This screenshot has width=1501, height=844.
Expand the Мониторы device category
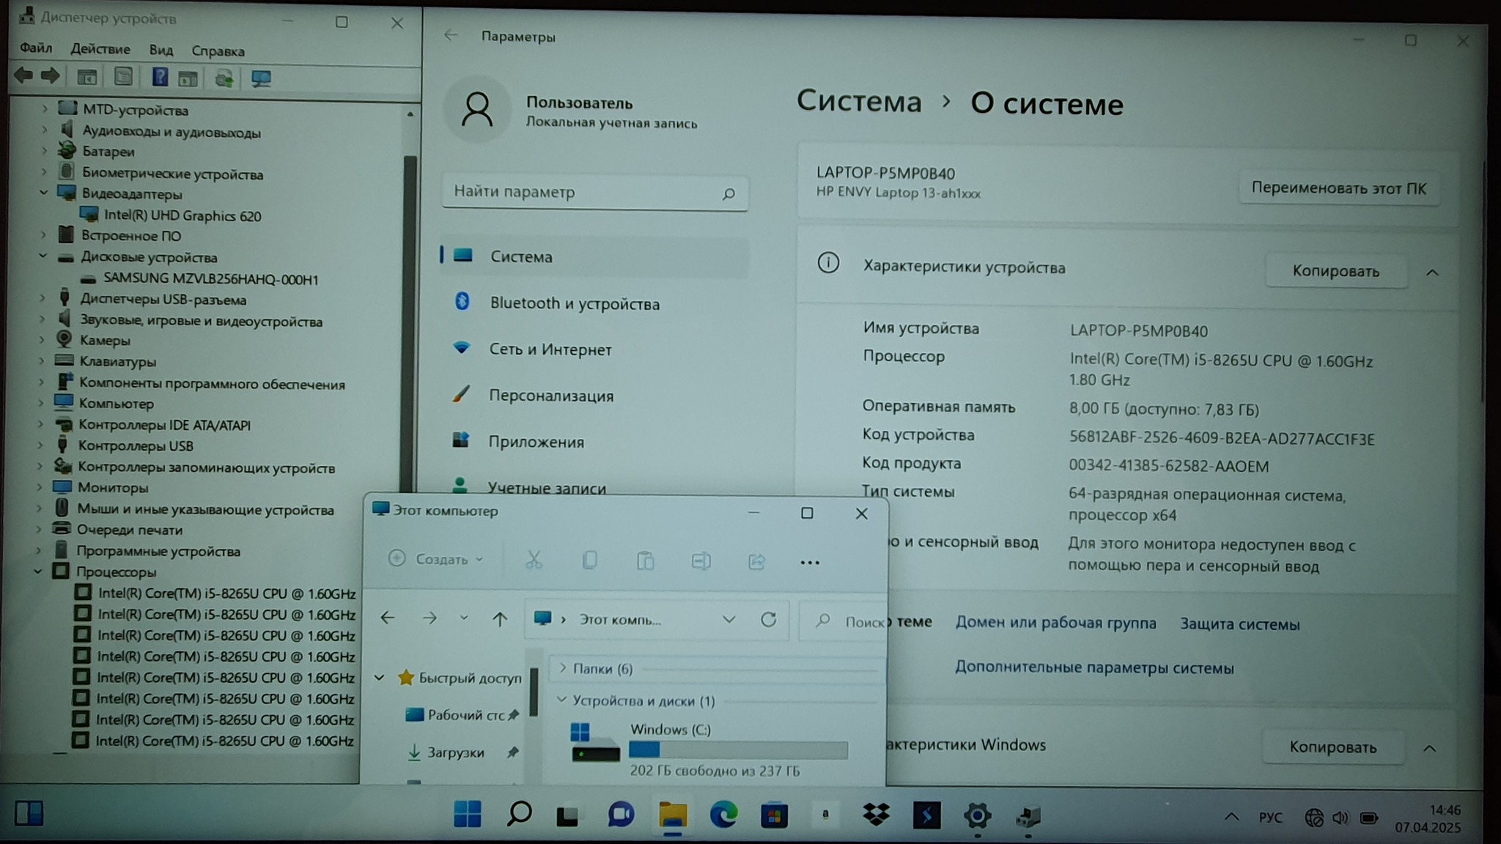click(x=40, y=487)
